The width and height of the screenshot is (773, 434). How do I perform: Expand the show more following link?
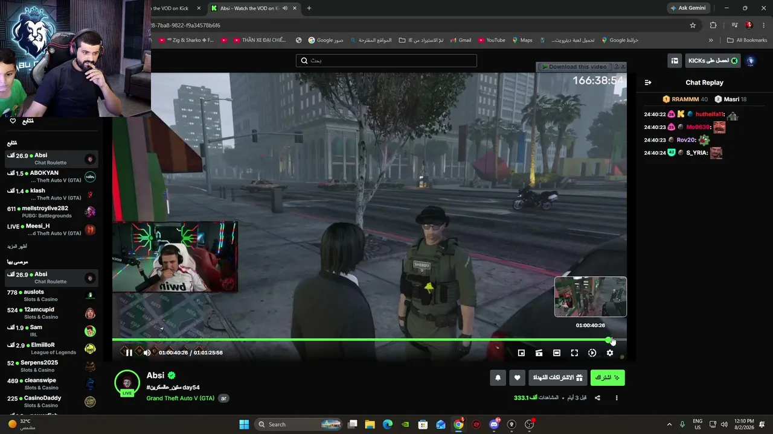[x=17, y=247]
